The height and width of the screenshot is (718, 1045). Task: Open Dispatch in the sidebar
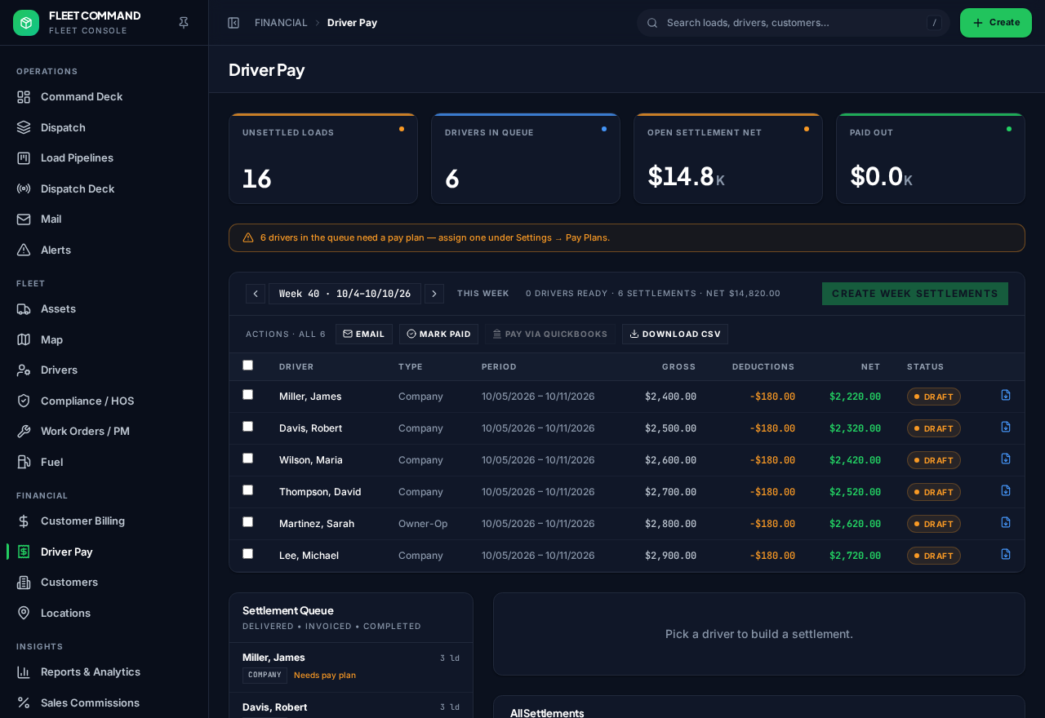(104, 127)
